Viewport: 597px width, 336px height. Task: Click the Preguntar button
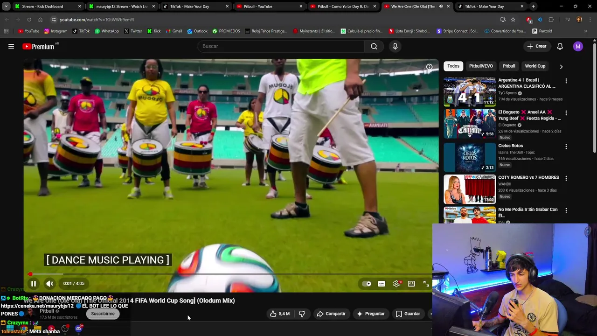coord(370,314)
